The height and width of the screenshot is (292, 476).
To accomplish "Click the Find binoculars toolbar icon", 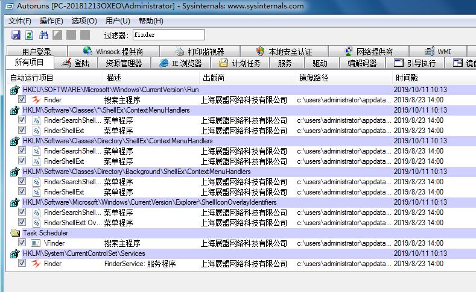I will (43, 35).
